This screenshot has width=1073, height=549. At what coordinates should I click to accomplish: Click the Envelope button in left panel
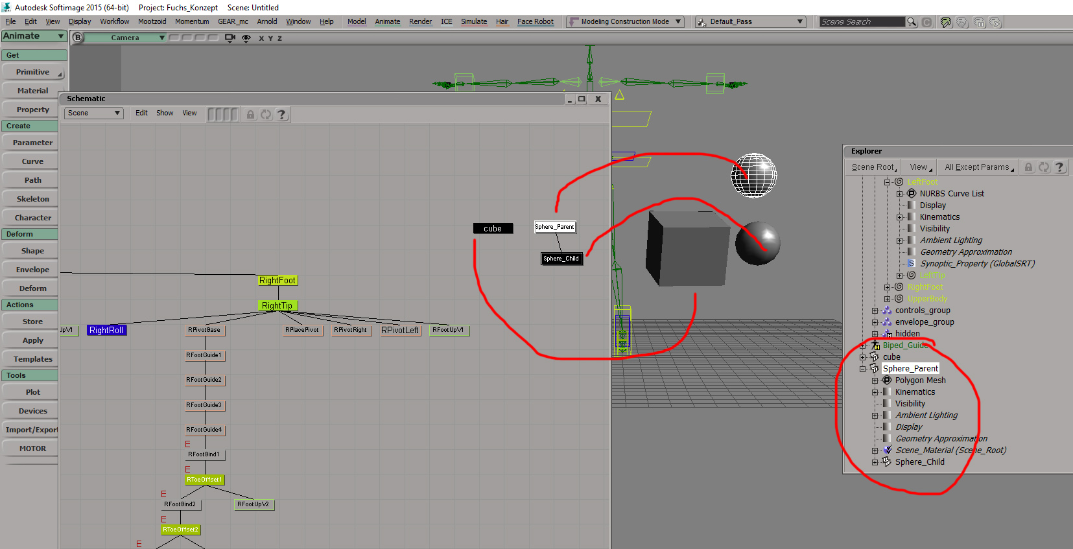pyautogui.click(x=33, y=270)
